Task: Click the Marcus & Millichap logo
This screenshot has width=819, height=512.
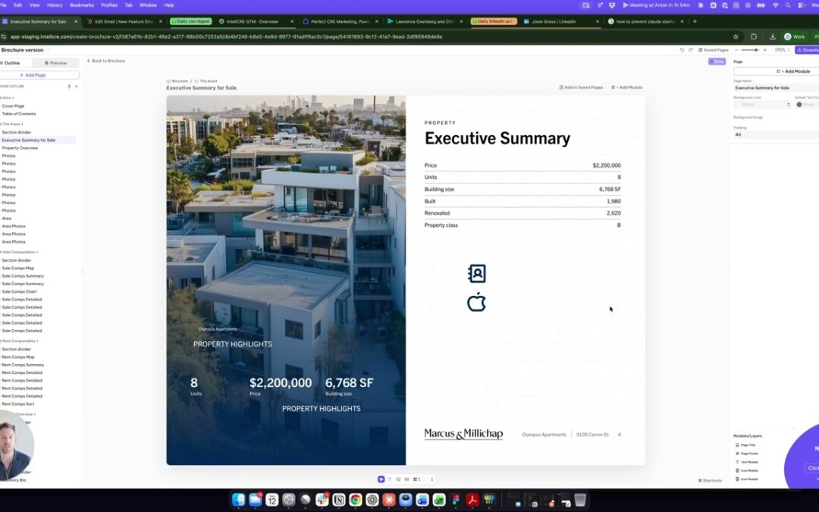Action: [x=463, y=434]
